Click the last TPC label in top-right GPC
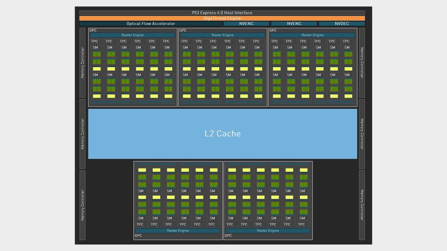Viewport: 447px width, 251px height. point(346,41)
